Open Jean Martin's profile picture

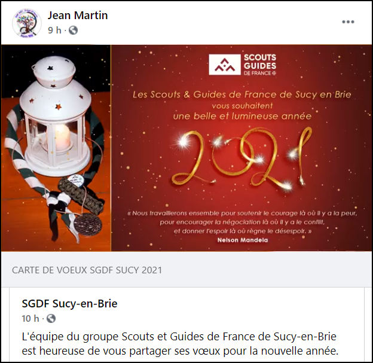point(27,23)
